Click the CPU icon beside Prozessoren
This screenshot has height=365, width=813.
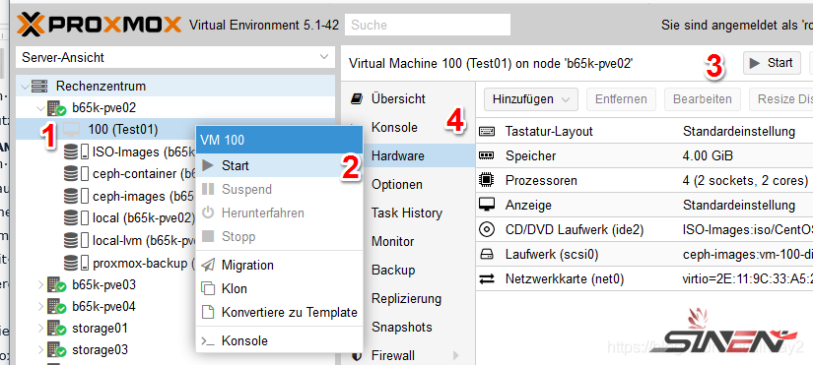pos(487,181)
